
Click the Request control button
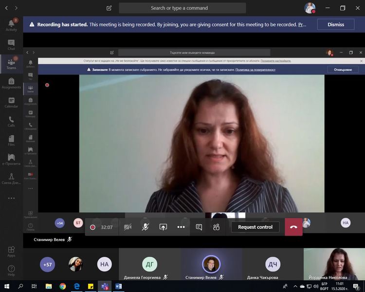pos(255,227)
